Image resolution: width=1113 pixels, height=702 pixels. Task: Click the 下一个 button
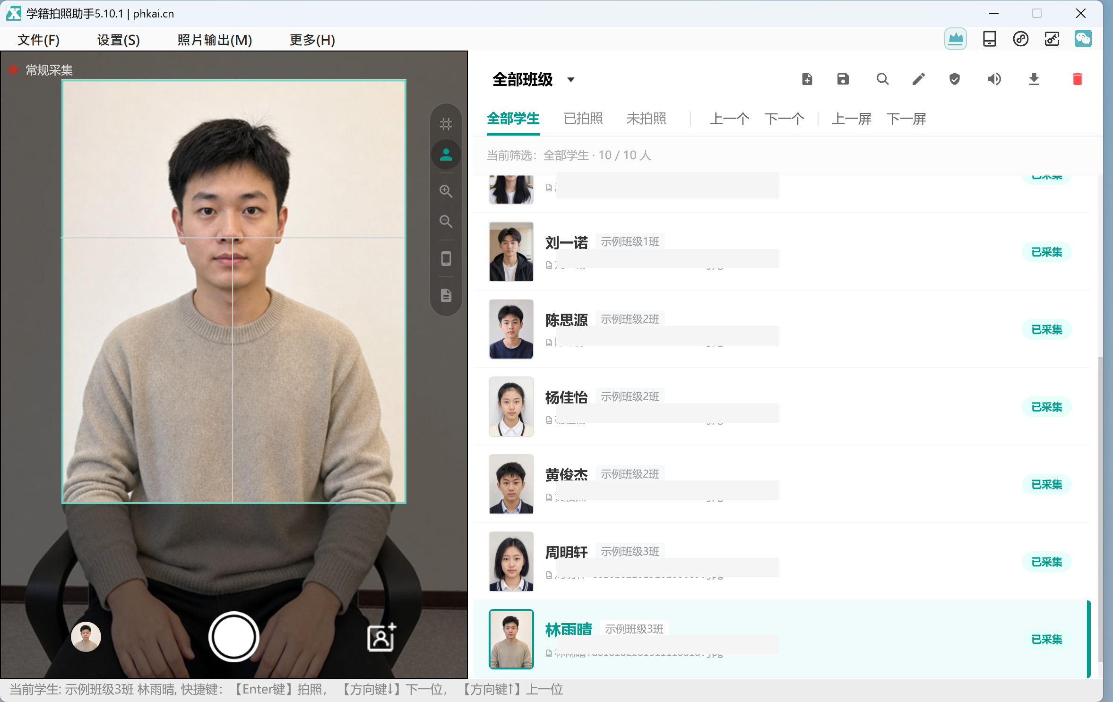(x=785, y=119)
